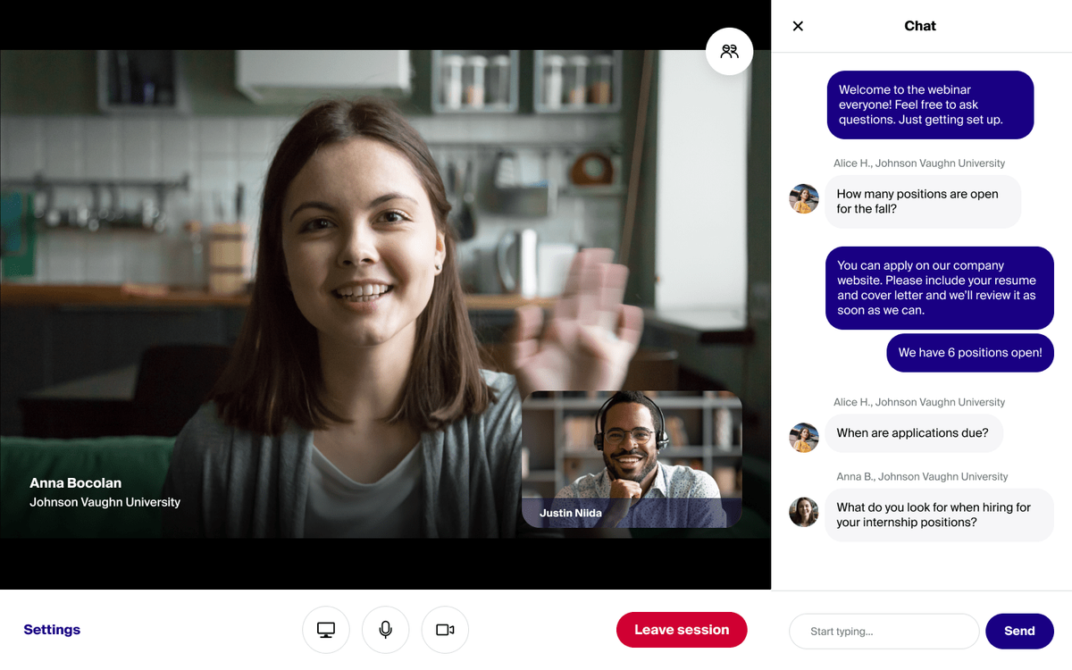Screen dimensions: 1072x670
Task: Click Anna Bocolan's name label
Action: tap(75, 482)
